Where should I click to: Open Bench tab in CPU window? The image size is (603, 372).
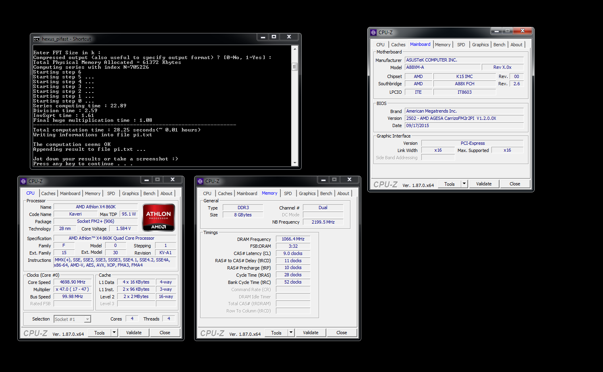click(x=149, y=193)
